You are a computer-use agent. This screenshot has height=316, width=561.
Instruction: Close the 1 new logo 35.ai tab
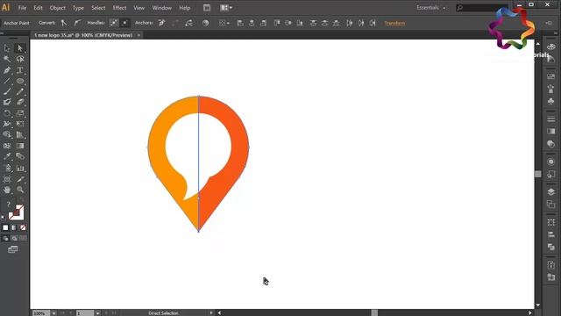coord(138,35)
